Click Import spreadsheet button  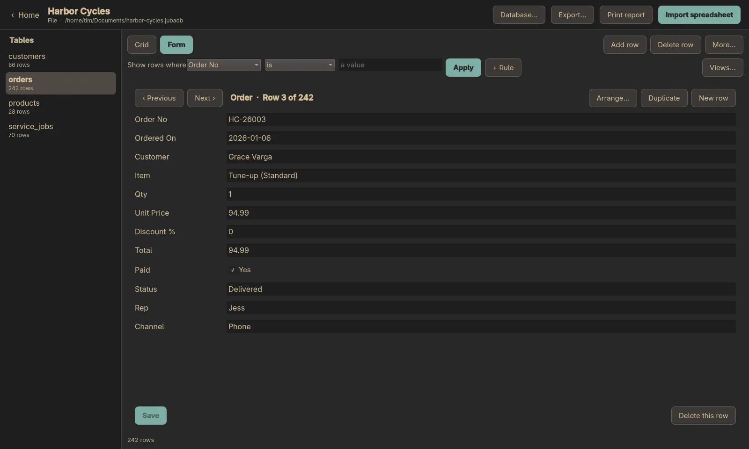pyautogui.click(x=699, y=15)
